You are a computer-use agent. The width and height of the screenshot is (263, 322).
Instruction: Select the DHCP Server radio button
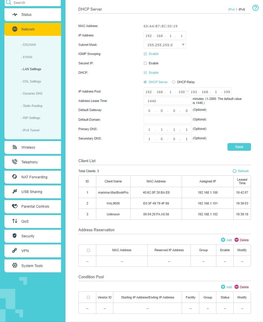tap(145, 82)
